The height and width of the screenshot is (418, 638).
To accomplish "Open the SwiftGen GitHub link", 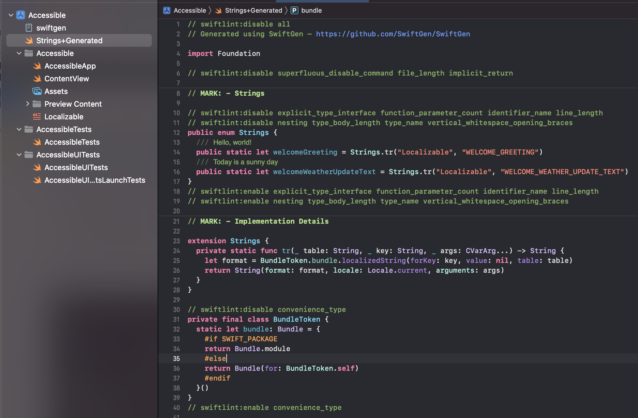I will 393,34.
